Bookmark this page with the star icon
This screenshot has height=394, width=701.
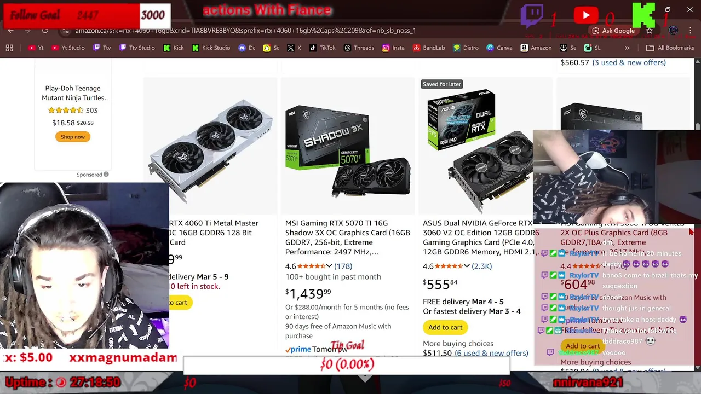[649, 31]
